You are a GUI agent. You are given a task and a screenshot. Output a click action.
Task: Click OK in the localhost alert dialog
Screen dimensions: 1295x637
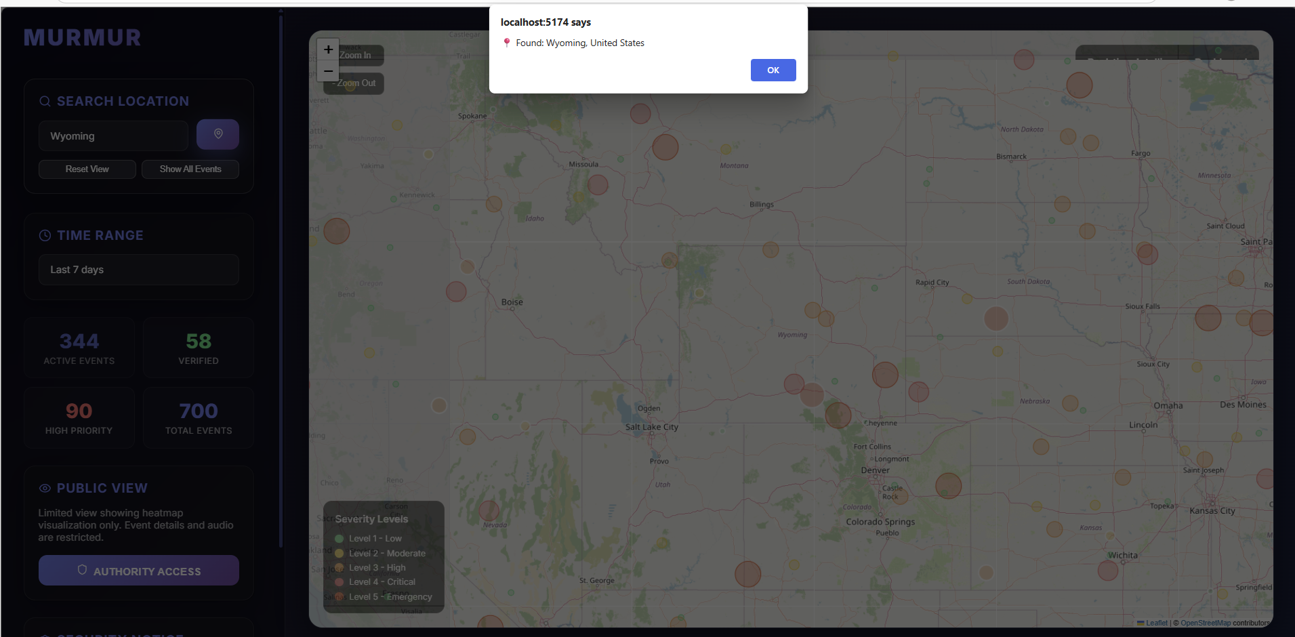(773, 70)
